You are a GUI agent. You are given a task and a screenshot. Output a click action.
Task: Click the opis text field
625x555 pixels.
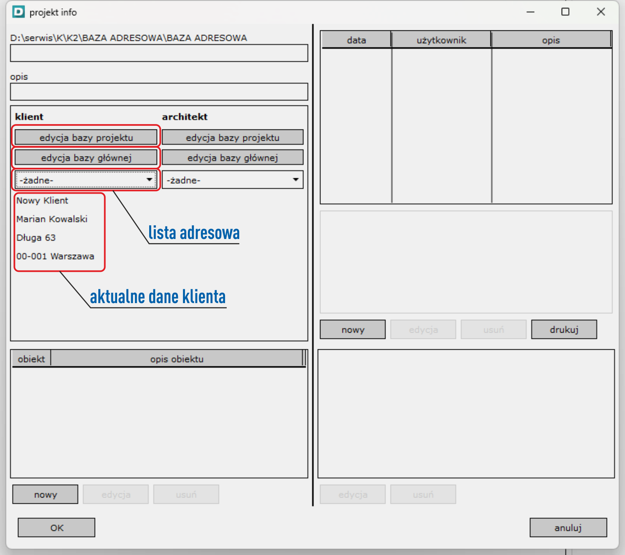tap(159, 92)
